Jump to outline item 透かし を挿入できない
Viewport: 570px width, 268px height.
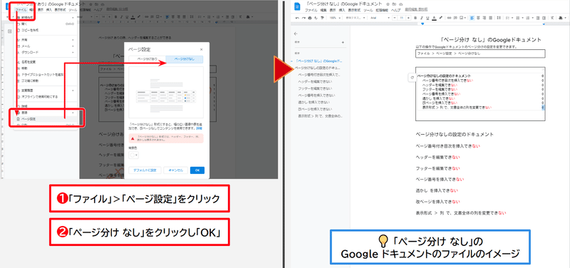tap(315, 102)
